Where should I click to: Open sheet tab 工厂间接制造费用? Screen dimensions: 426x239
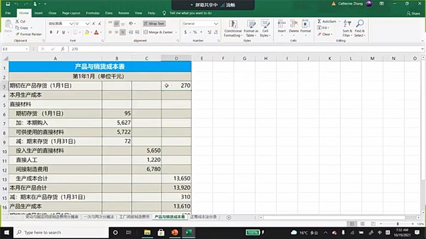click(134, 217)
